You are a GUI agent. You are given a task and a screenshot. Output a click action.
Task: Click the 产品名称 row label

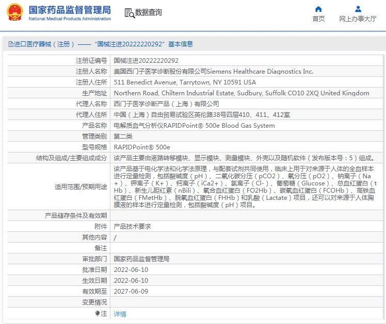(94, 126)
